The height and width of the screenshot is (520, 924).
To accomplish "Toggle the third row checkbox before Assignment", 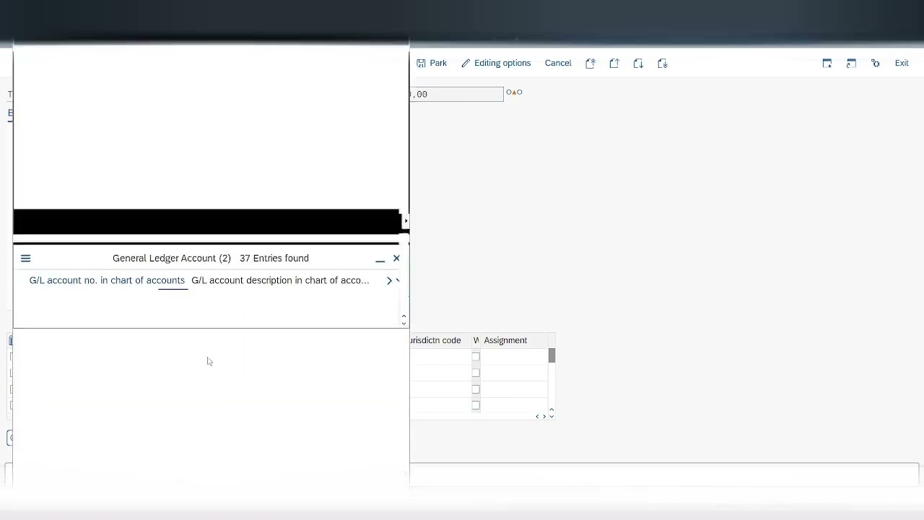I will point(476,389).
